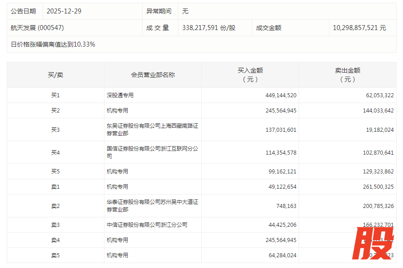Click the 日价格涨幅偏离值达到10.33% text
Screen dimensions: 403x268
pyautogui.click(x=53, y=44)
